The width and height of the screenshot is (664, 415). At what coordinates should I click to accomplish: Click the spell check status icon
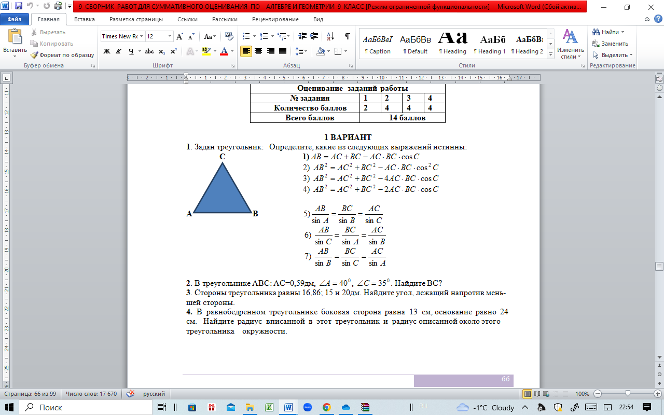[x=130, y=394]
